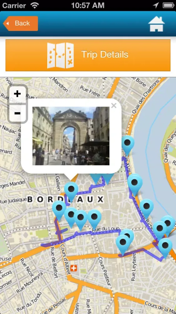
Task: Tap the 10:57 AM clock
Action: coord(88,5)
